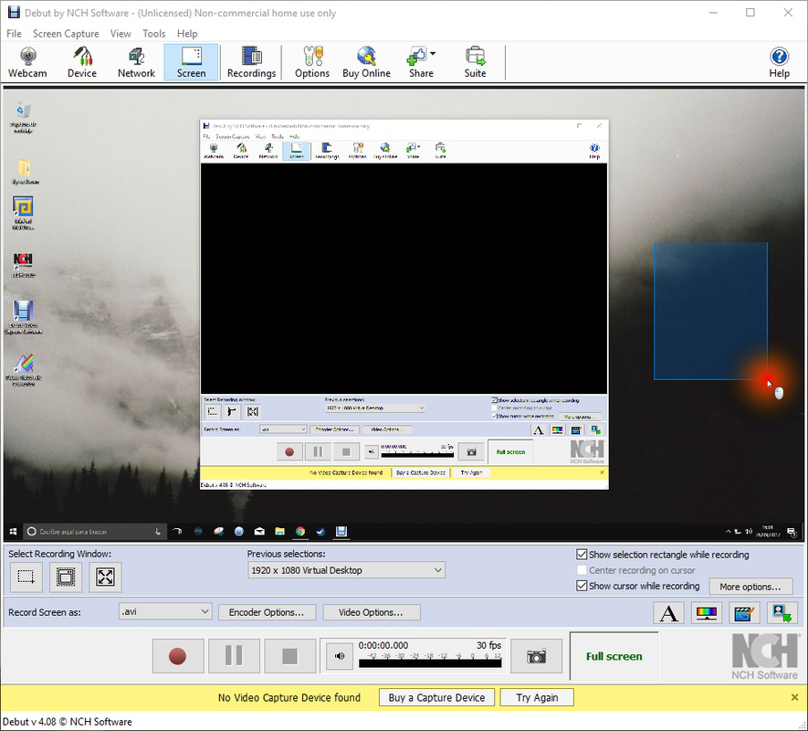Click the screen preview area
Screen dimensions: 808x731
(404, 314)
